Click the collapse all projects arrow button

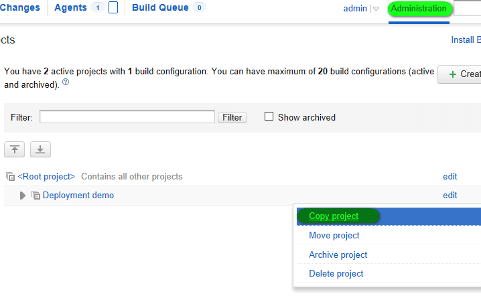[15, 149]
